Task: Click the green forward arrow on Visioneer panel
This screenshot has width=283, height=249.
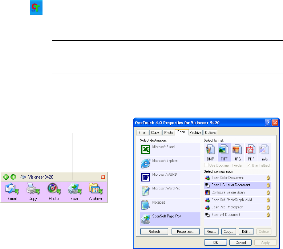Action: (13, 177)
